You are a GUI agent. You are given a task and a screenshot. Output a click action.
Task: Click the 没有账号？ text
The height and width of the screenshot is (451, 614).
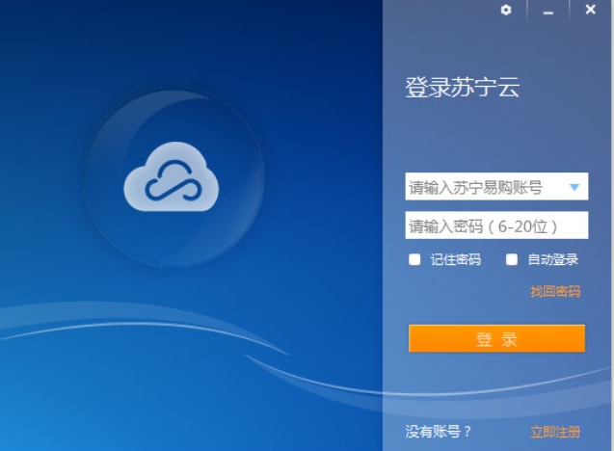click(x=439, y=432)
